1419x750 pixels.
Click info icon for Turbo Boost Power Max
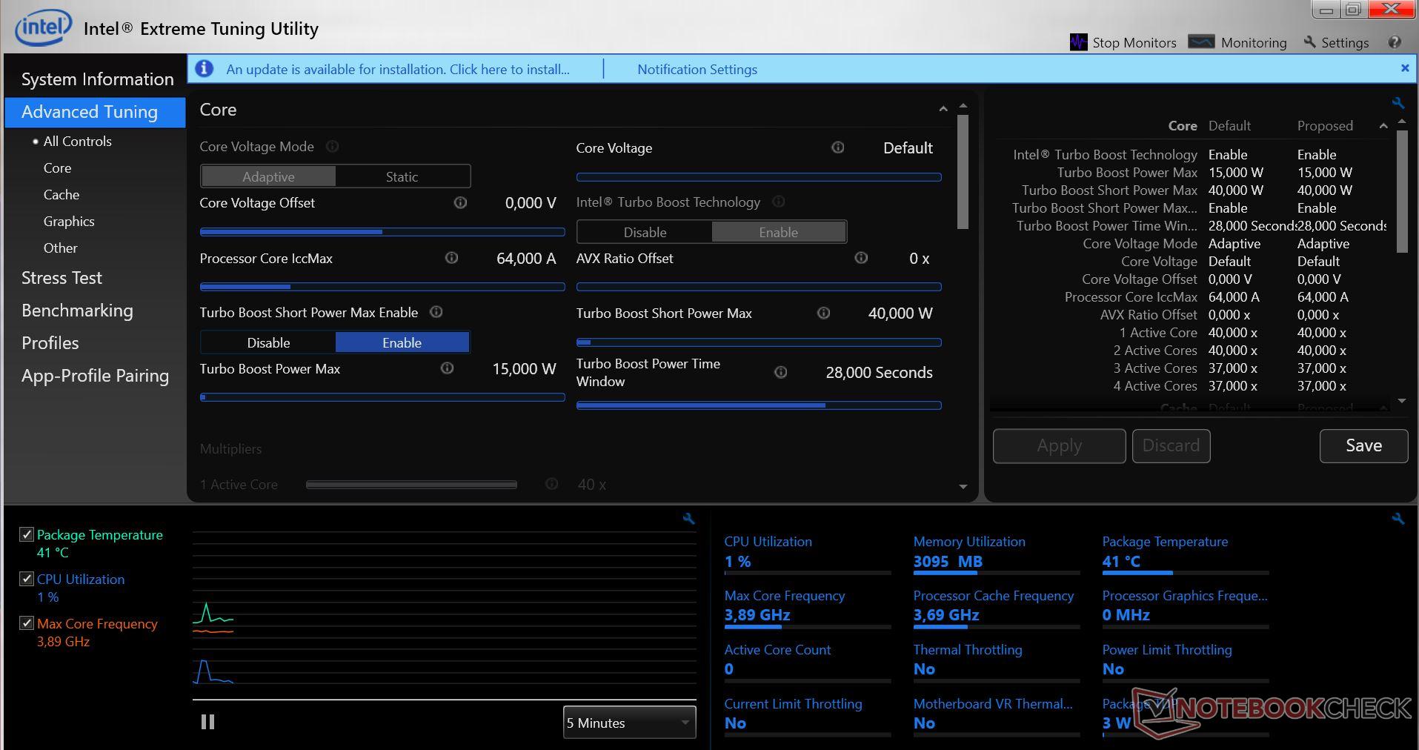coord(447,368)
